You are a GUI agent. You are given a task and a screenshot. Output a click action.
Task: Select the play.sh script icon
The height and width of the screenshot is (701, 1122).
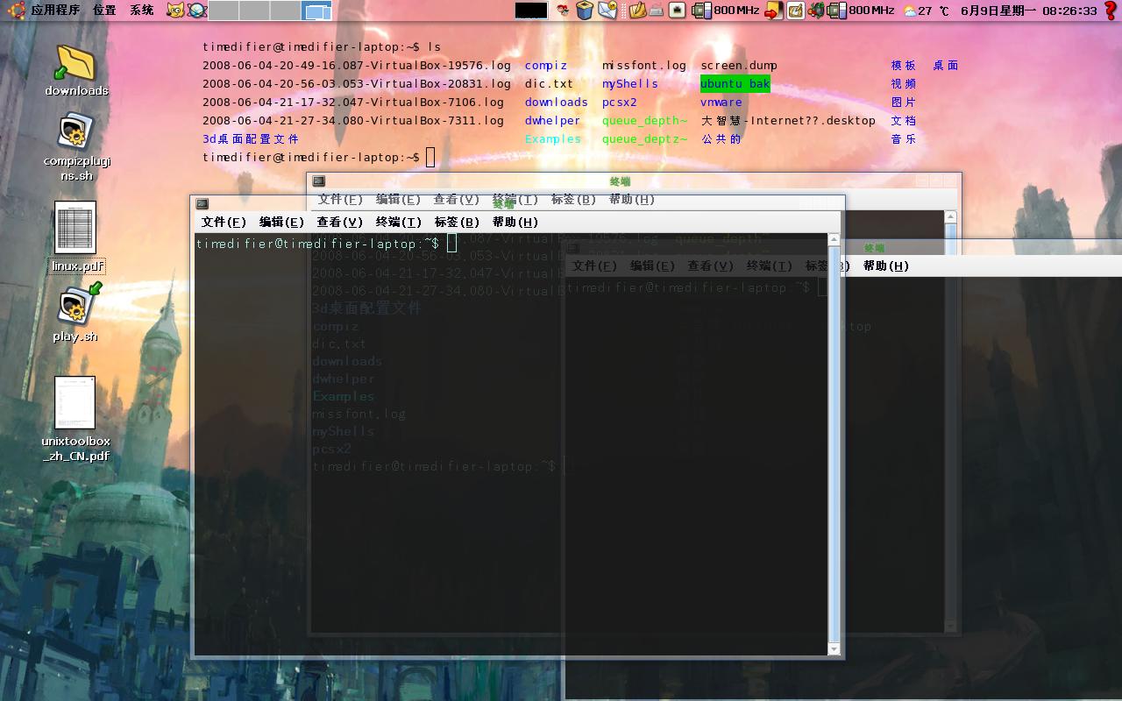coord(76,313)
